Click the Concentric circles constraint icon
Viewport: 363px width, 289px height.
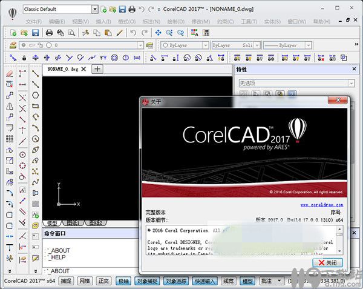(114, 58)
